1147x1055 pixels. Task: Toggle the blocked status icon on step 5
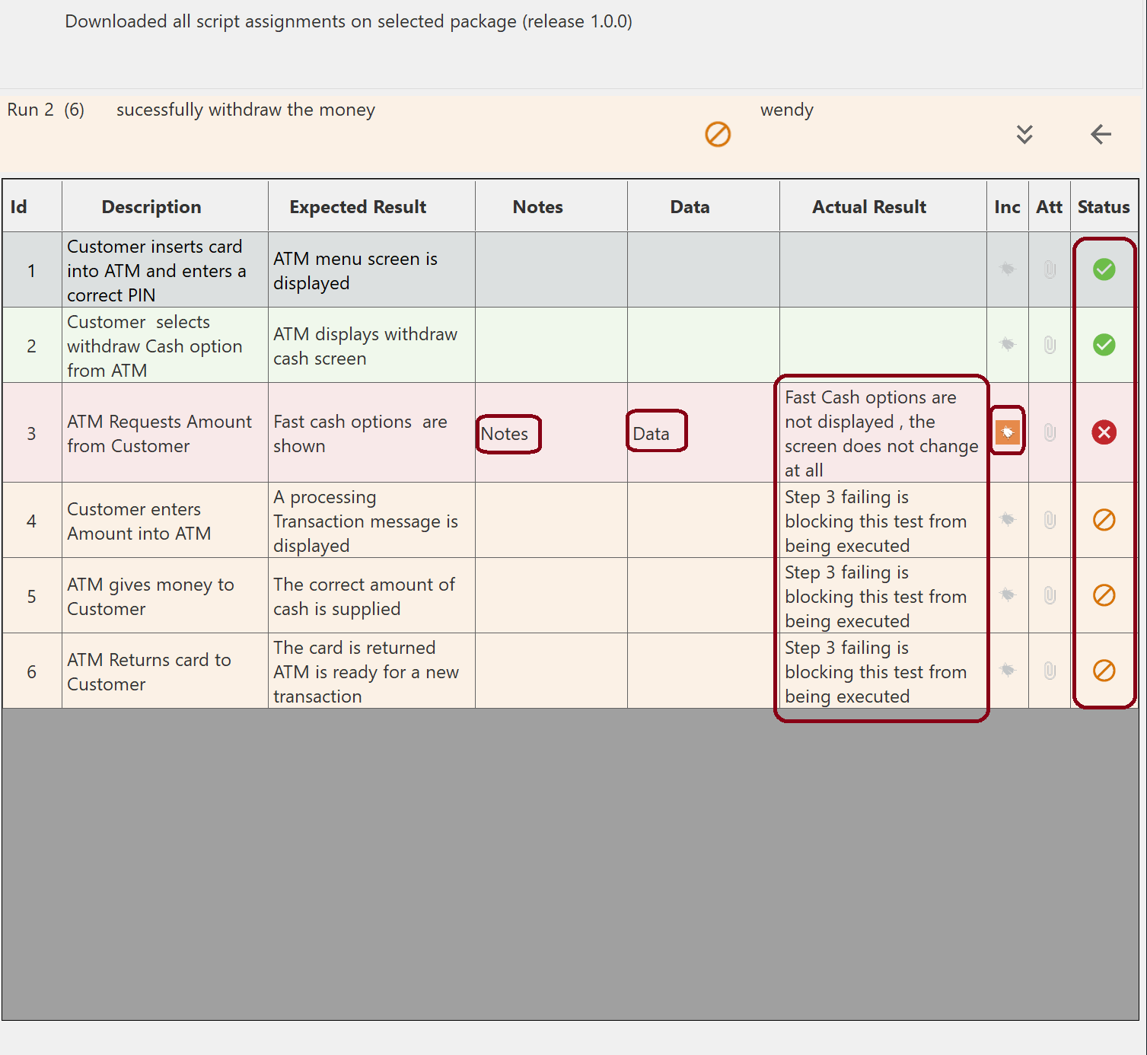click(1104, 595)
